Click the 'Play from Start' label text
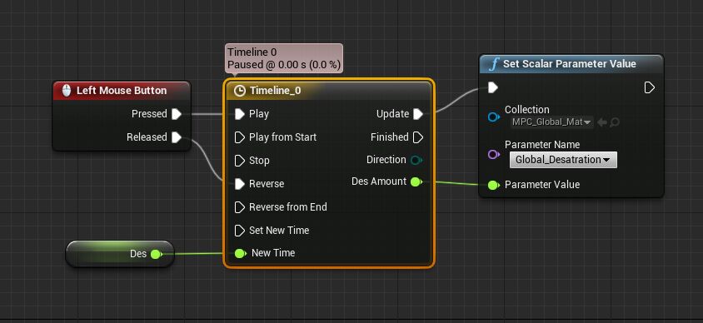Screen dimensions: 703x323 click(x=283, y=137)
